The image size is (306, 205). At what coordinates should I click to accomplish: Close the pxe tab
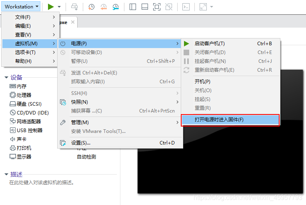(x=73, y=22)
